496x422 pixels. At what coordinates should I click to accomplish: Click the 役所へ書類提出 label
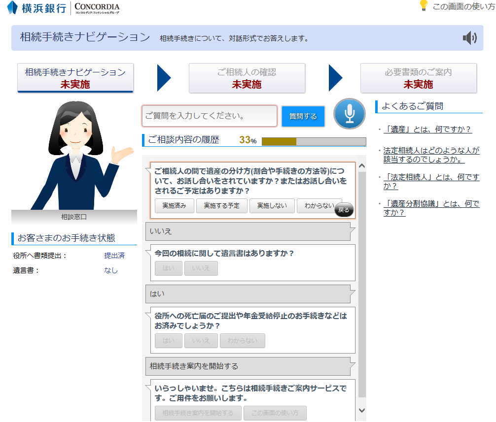[x=40, y=256]
